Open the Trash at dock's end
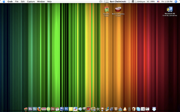The image size is (180, 112). (x=154, y=109)
